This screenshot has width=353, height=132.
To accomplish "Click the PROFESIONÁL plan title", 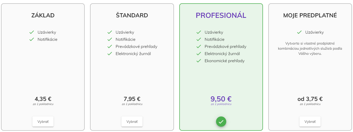I will (x=221, y=15).
